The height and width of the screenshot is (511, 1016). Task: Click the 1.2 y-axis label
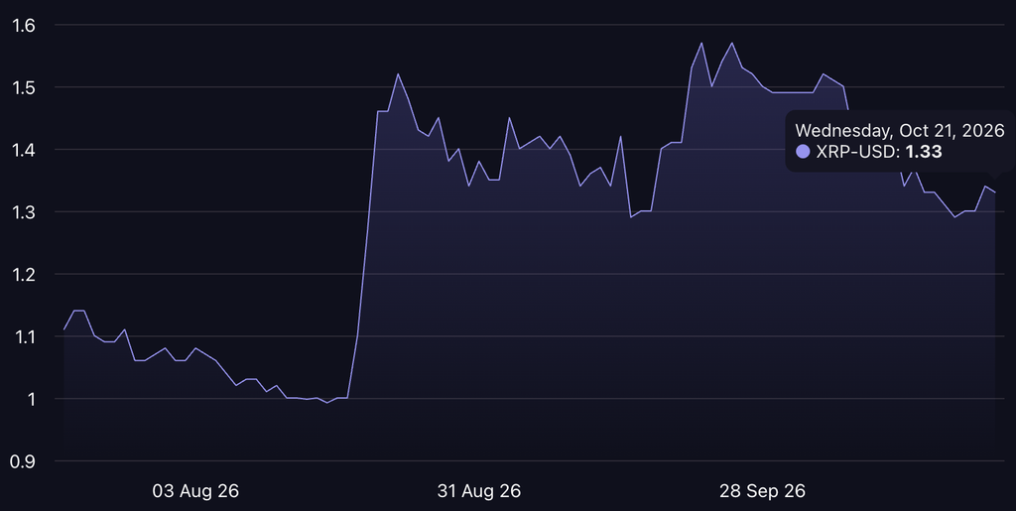pyautogui.click(x=24, y=275)
